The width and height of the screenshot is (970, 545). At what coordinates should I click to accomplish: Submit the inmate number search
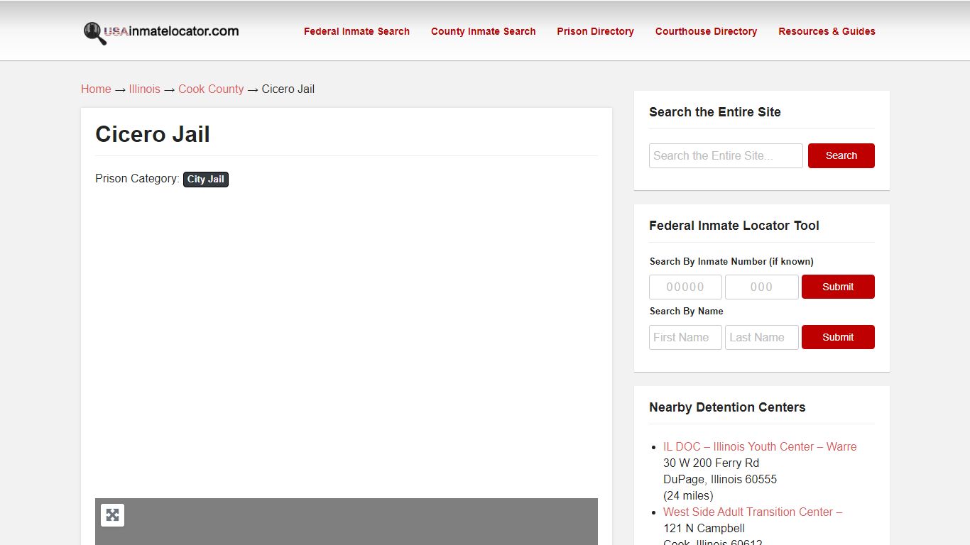pos(838,287)
